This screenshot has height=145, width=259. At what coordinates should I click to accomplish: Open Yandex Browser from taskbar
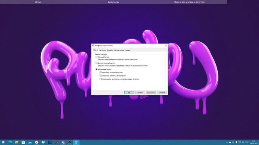(36, 142)
